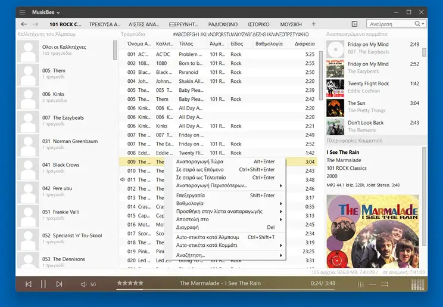443x307 pixels.
Task: Sort by the 'Διάρκεια' column header
Action: tap(305, 44)
